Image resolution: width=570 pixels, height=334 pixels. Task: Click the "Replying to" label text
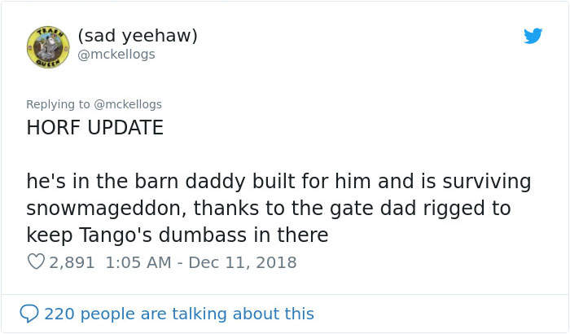tap(57, 104)
